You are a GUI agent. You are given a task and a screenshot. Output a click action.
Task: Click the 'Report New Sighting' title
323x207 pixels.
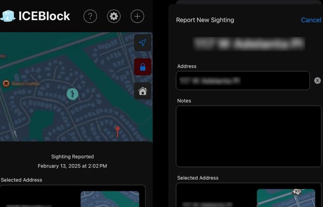pyautogui.click(x=205, y=20)
